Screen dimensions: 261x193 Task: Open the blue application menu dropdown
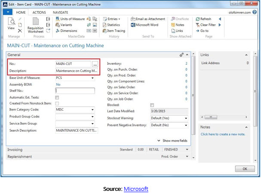click(8, 12)
